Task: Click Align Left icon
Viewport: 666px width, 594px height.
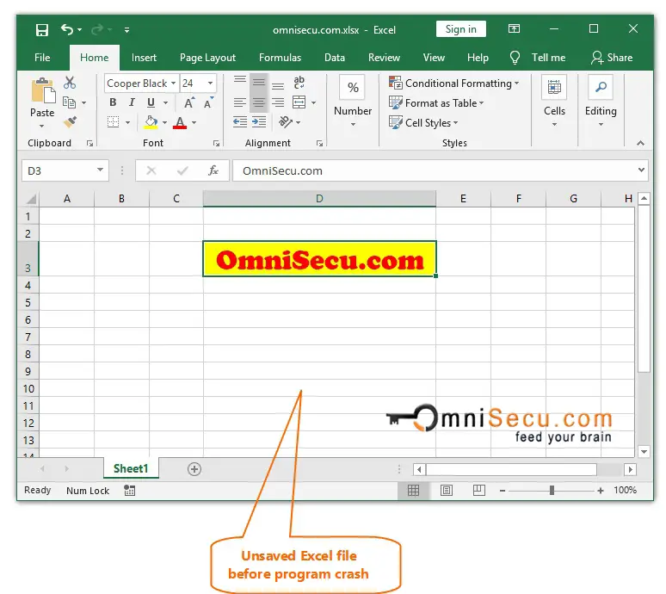Action: 240,102
